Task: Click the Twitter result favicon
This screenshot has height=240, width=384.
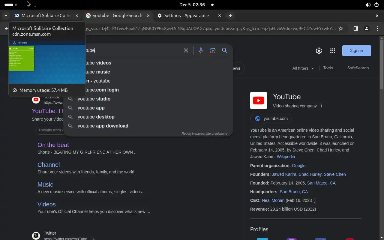Action: 36,236
